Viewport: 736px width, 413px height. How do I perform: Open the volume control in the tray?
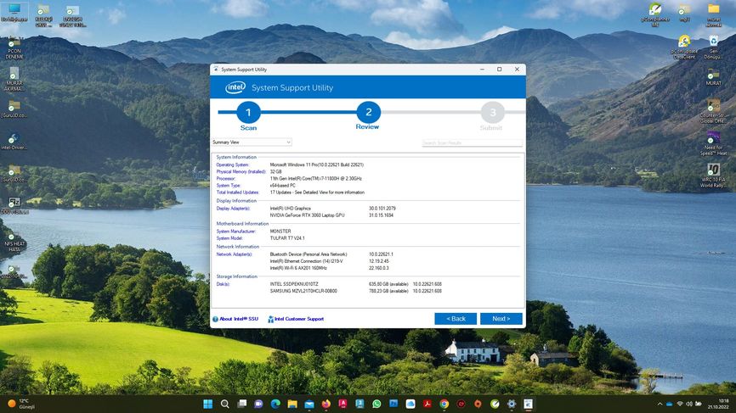click(x=689, y=404)
